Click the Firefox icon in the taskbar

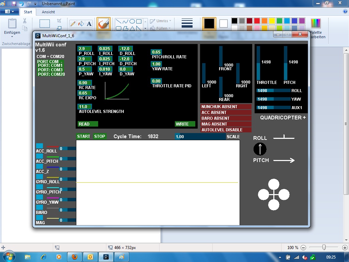[x=75, y=257]
